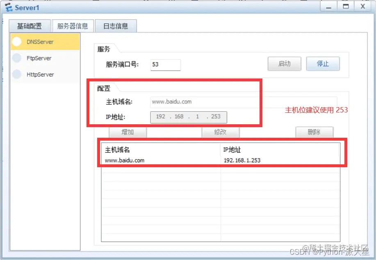
Task: Maximize the Server1 window
Action: point(346,7)
